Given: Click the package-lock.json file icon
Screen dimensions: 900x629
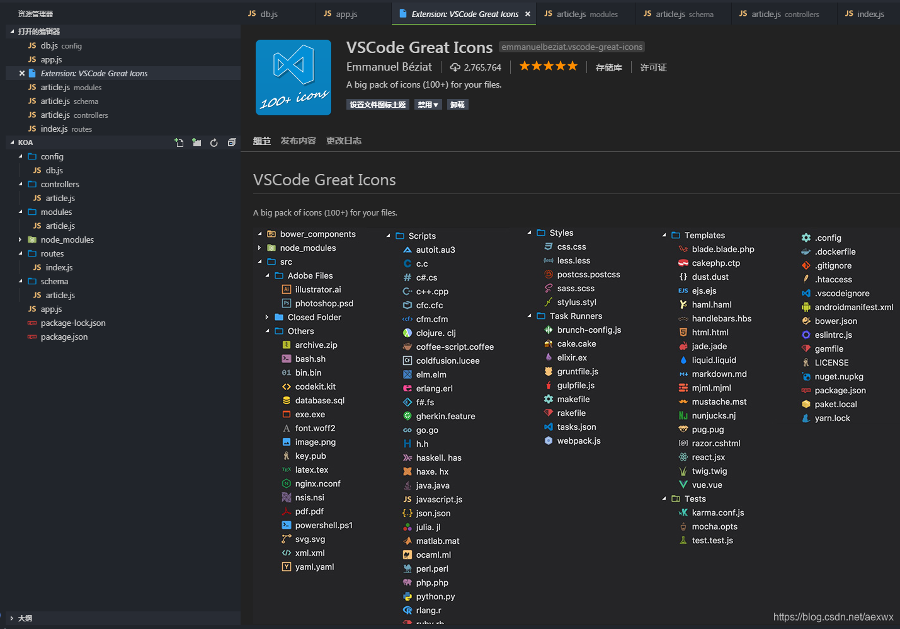Looking at the screenshot, I should [32, 323].
